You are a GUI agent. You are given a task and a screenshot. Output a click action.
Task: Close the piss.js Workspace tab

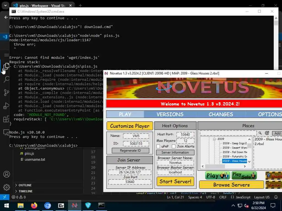(x=70, y=5)
